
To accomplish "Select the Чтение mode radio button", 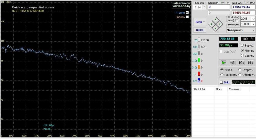I will pyautogui.click(x=242, y=51).
